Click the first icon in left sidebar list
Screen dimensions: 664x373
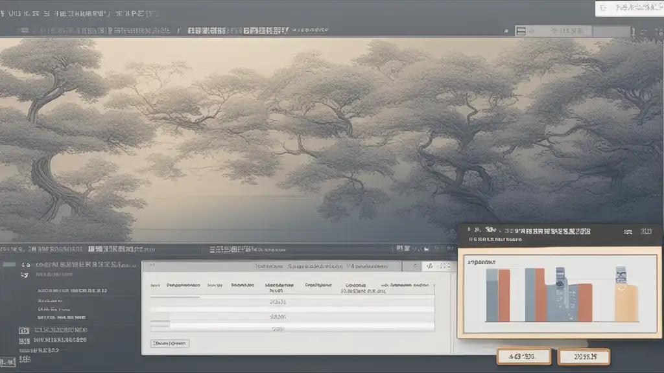coord(25,265)
